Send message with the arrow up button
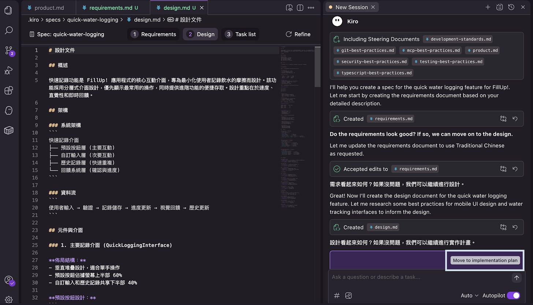Viewport: 533px width, 305px height. pyautogui.click(x=517, y=278)
